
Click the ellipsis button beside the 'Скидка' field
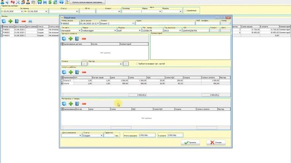[x=84, y=63]
